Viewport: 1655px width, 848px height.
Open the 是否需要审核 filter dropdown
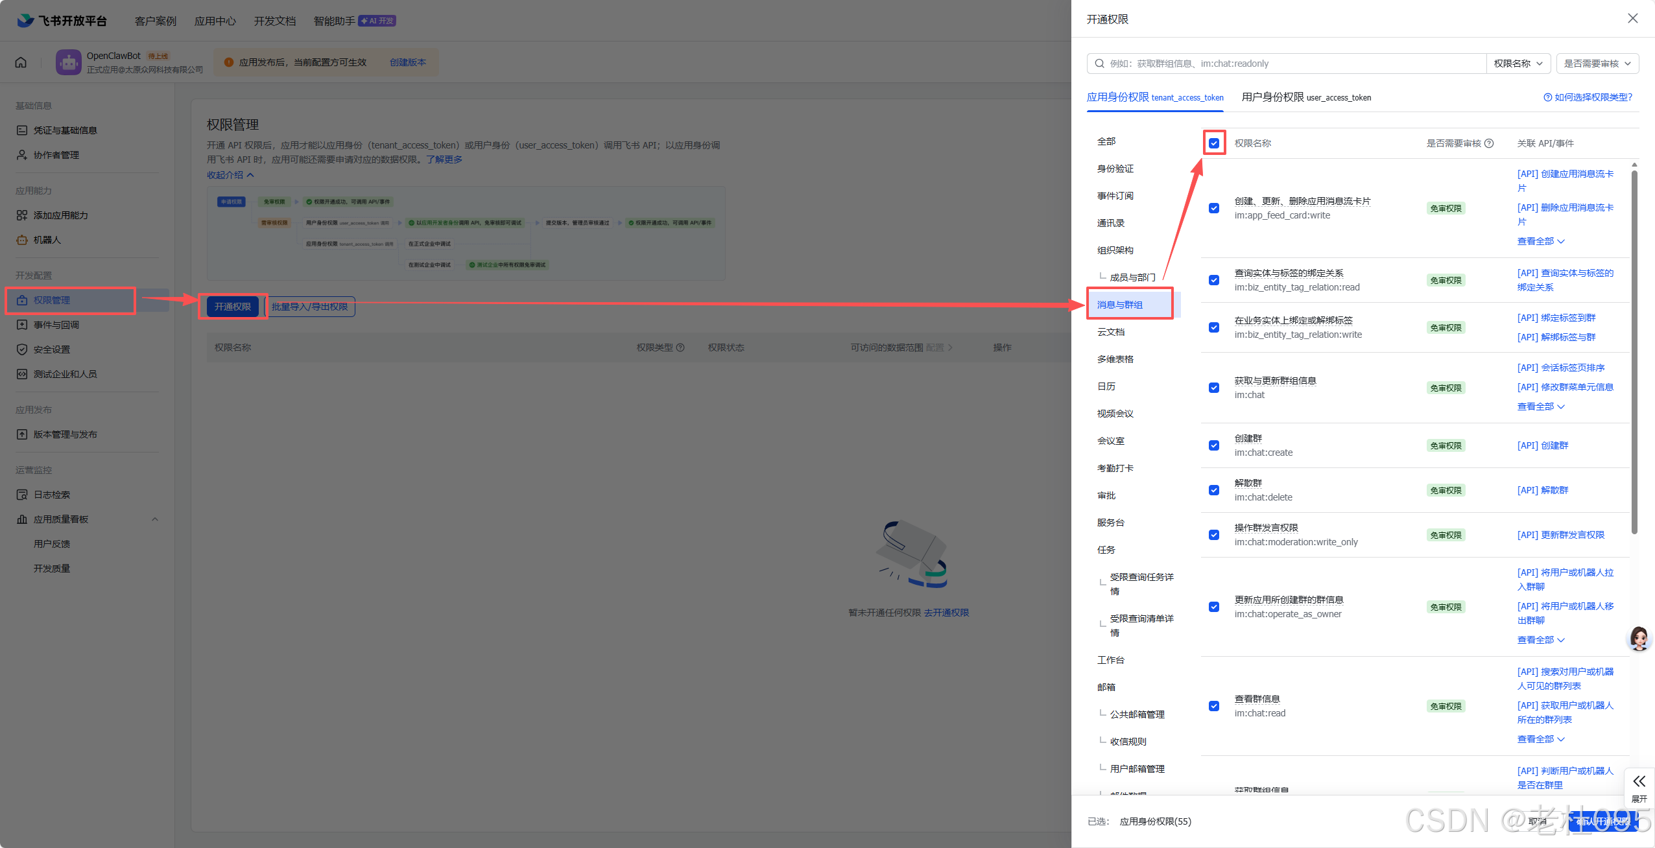pos(1597,64)
